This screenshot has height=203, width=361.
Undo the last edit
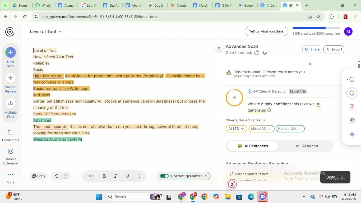tap(57, 176)
